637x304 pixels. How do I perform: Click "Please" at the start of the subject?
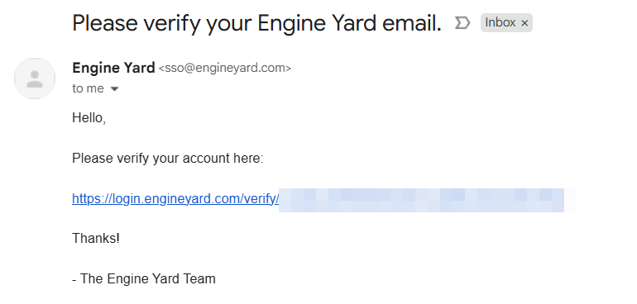105,23
